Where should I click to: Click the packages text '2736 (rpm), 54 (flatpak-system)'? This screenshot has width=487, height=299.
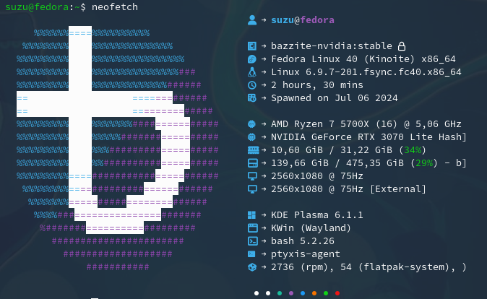[x=361, y=267]
